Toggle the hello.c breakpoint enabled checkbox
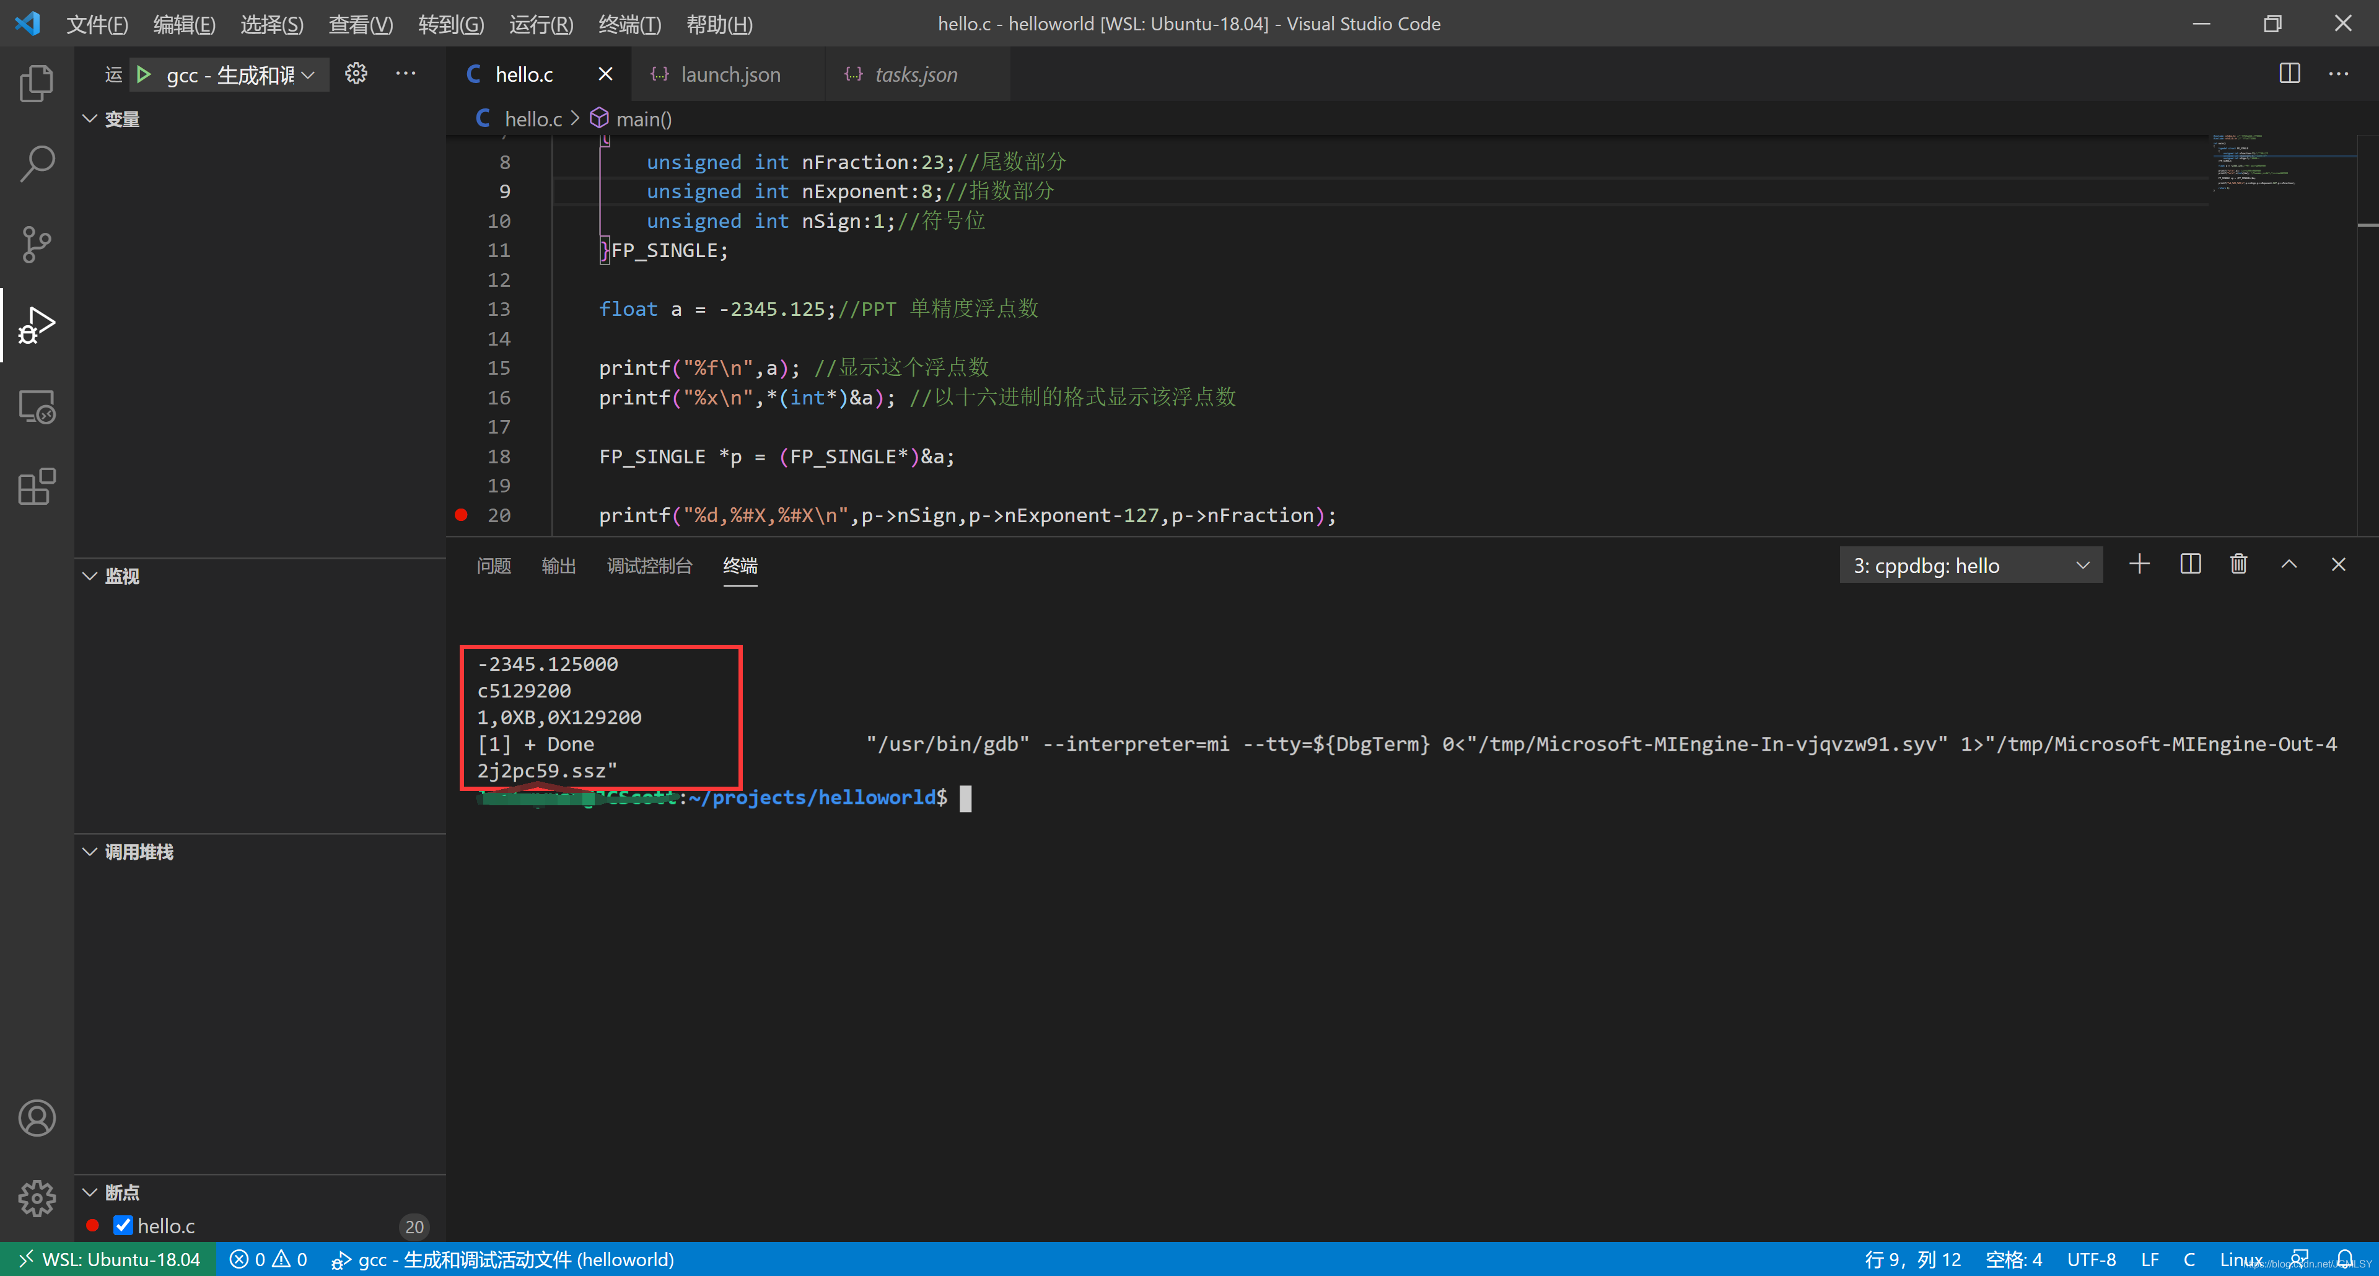 123,1226
